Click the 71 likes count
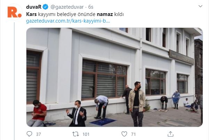Viewport: 210px width, 140px height. point(133,134)
